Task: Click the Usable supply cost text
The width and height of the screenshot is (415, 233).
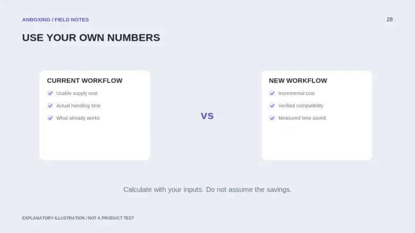Action: [x=77, y=93]
